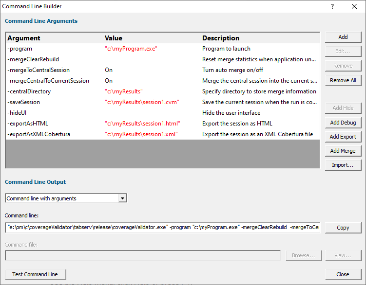Viewport: 366px width, 285px height.
Task: Click the help question mark icon
Action: click(x=332, y=6)
